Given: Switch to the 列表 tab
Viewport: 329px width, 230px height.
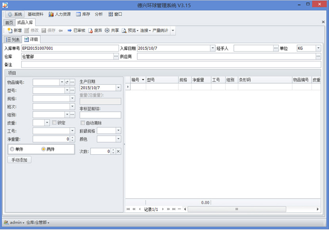Looking at the screenshot, I should [13, 39].
